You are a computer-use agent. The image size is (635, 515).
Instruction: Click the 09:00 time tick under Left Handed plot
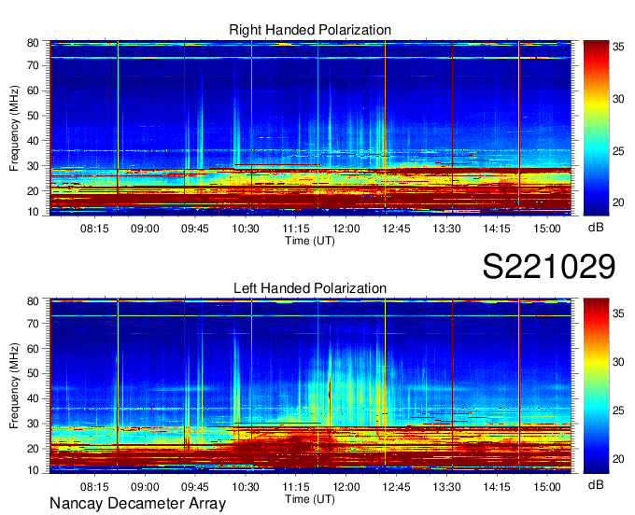tap(145, 487)
